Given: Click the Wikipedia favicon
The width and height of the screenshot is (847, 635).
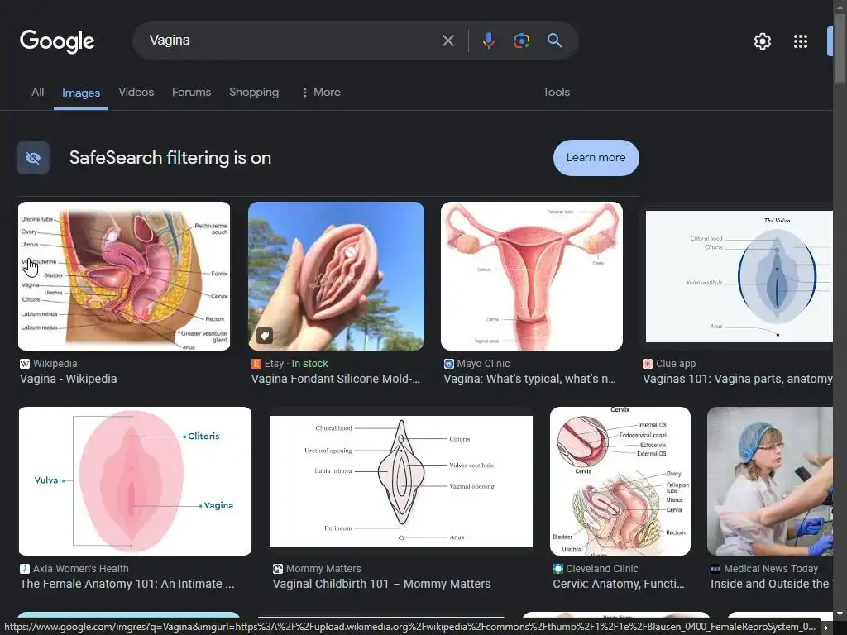Looking at the screenshot, I should [25, 364].
